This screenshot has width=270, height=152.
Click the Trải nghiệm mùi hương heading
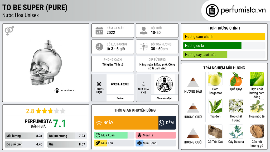click(x=224, y=68)
